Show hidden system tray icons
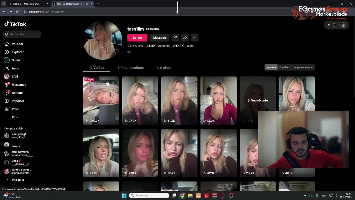This screenshot has height=200, width=355. point(305,196)
